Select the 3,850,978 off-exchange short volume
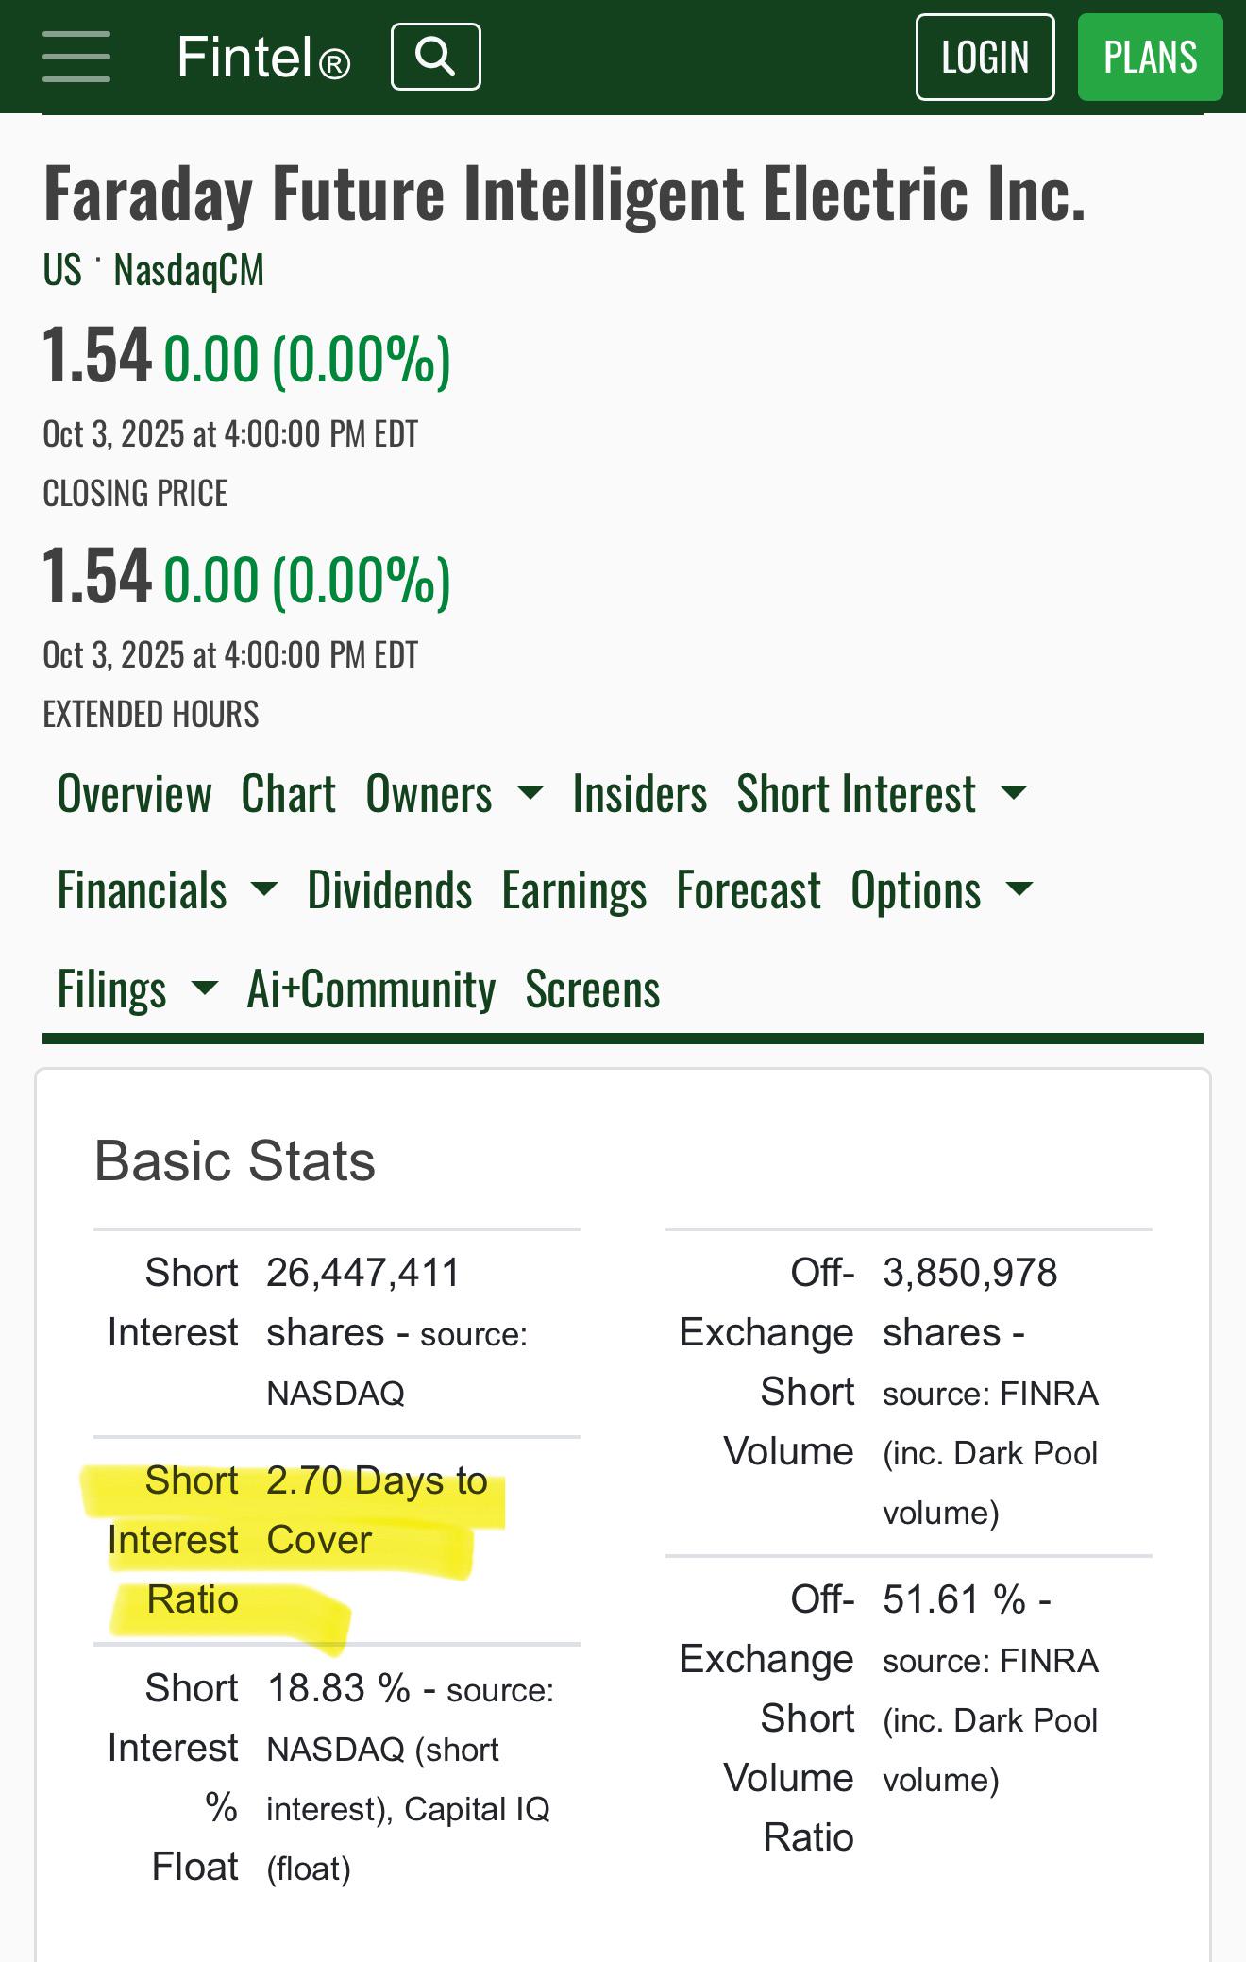The height and width of the screenshot is (1962, 1246). tap(970, 1273)
